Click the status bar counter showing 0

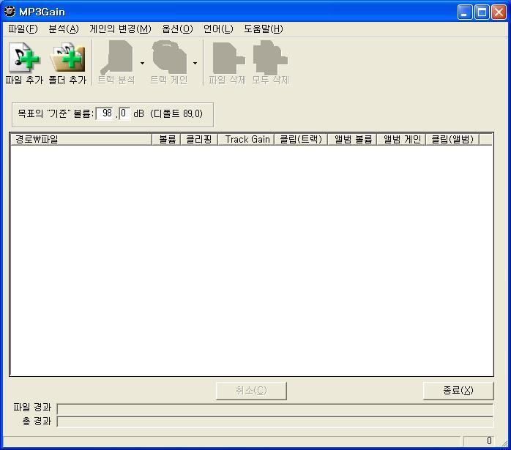tap(478, 441)
